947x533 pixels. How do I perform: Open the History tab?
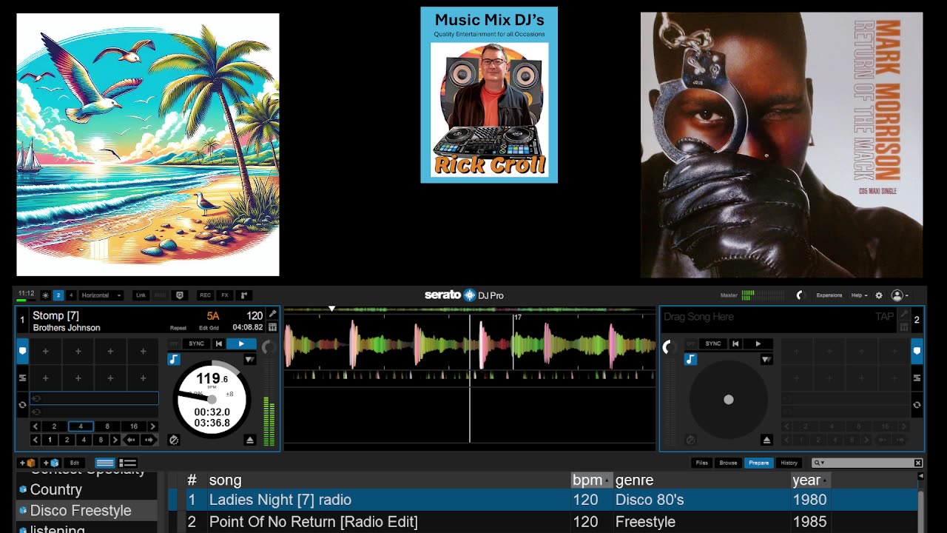789,463
